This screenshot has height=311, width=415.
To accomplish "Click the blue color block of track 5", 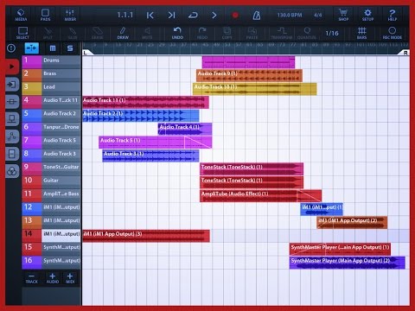I will click(x=32, y=115).
